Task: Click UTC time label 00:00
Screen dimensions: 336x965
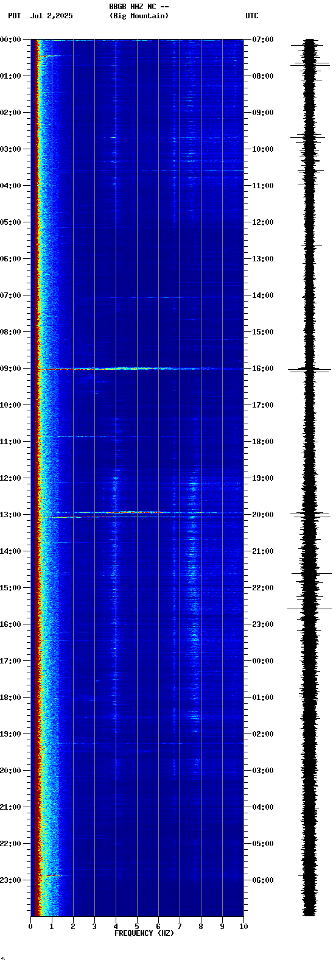Action: 263,661
